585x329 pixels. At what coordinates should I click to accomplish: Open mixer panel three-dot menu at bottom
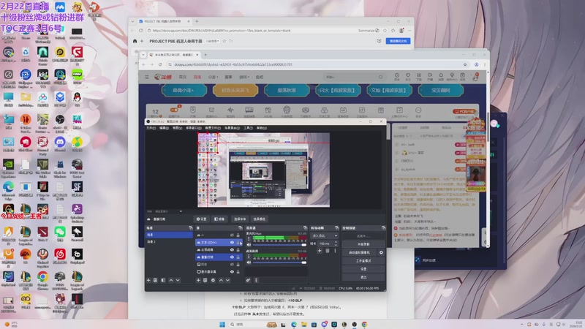(256, 280)
